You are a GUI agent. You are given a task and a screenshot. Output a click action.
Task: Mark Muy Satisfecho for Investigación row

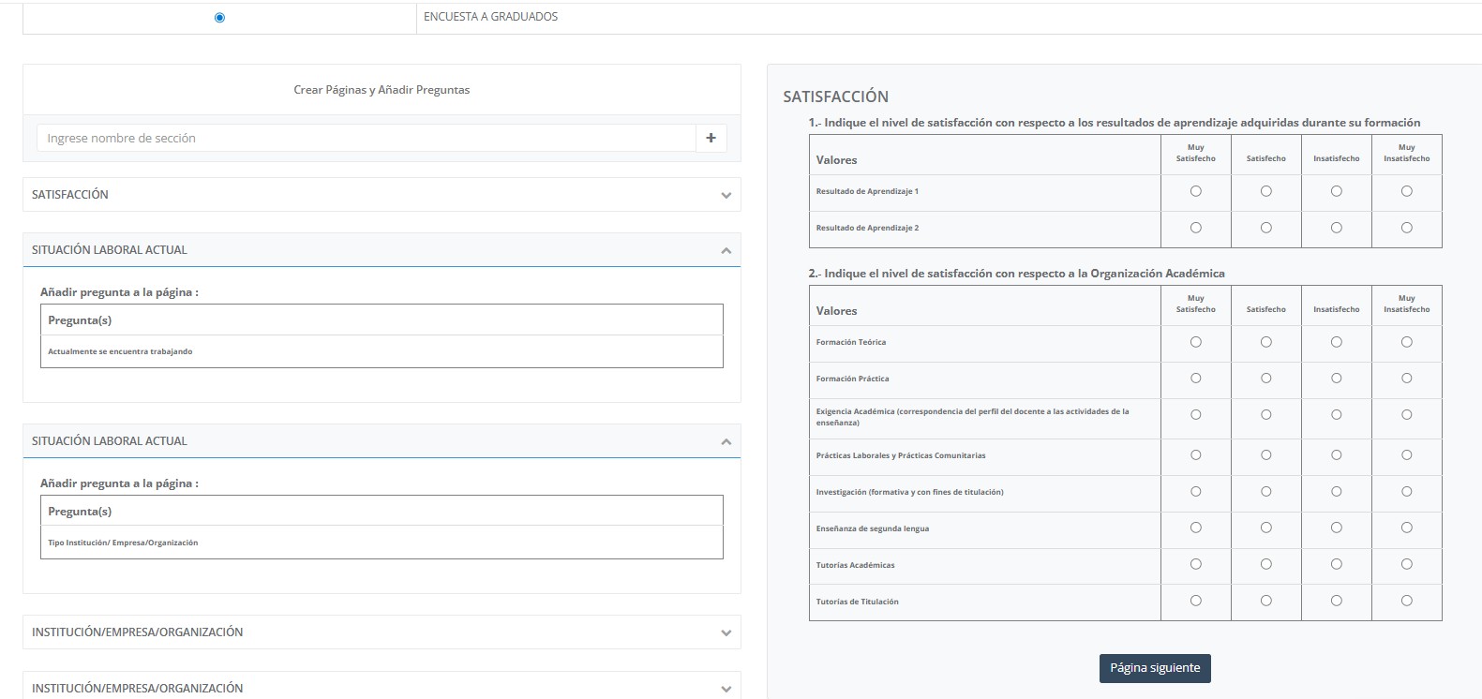coord(1195,492)
